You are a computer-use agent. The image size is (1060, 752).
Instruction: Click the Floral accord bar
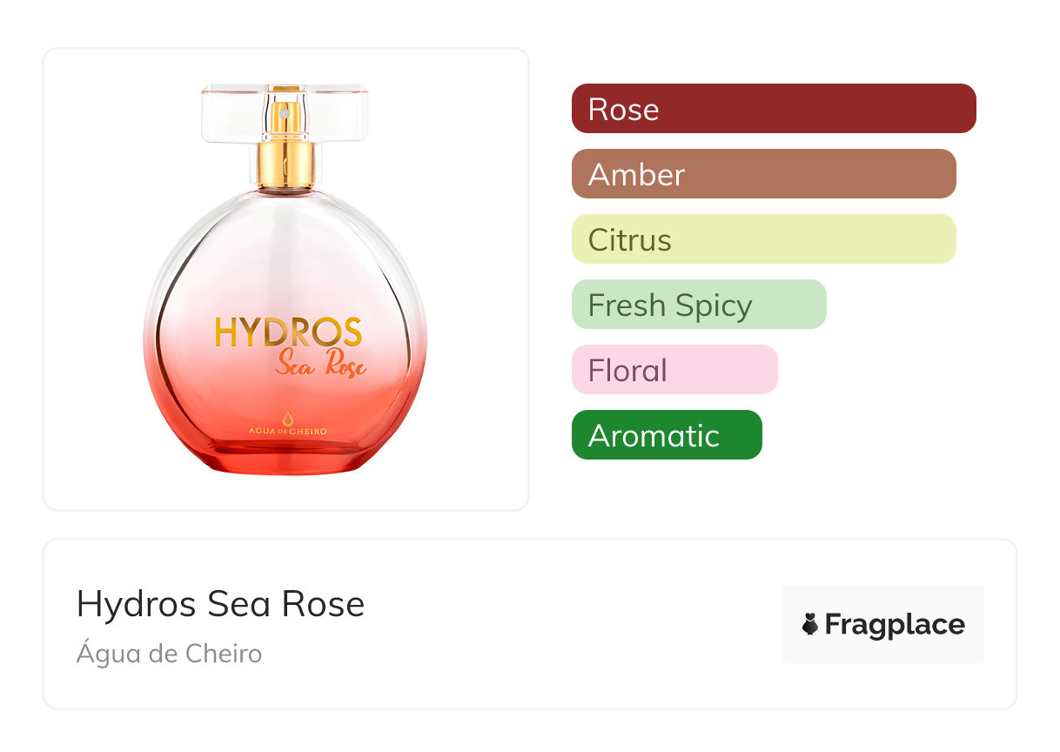pyautogui.click(x=674, y=370)
